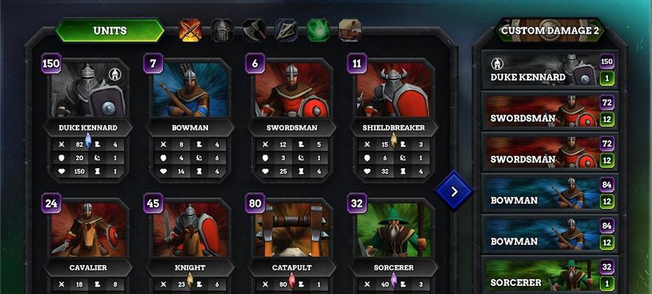Select the crossed swords filter icon
Image resolution: width=652 pixels, height=294 pixels.
(190, 30)
